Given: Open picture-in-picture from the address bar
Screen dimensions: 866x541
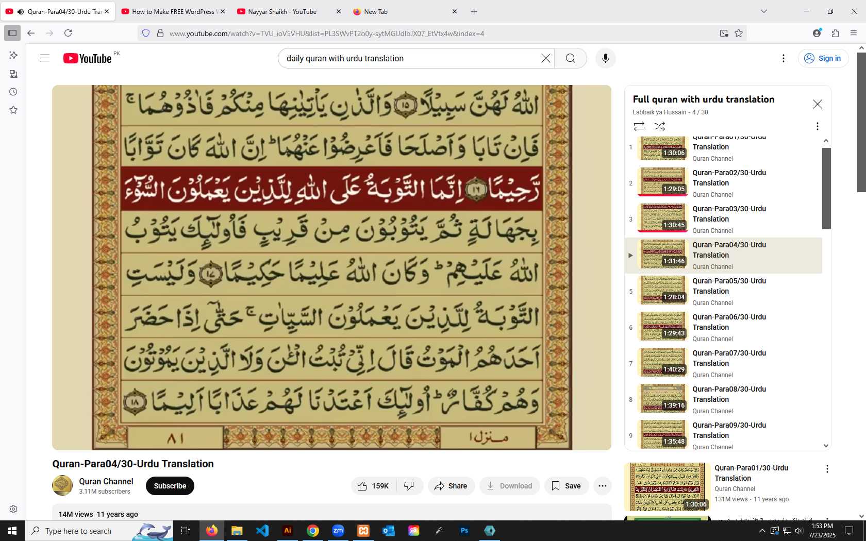Looking at the screenshot, I should (x=724, y=33).
